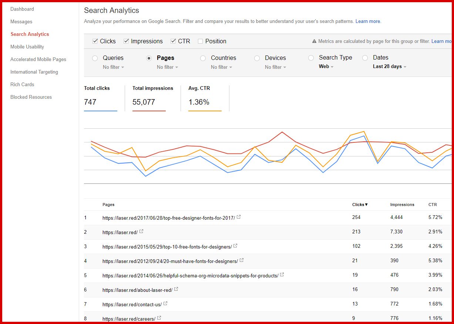The width and height of the screenshot is (454, 324).
Task: Uncheck the Clicks checkbox
Action: pyautogui.click(x=95, y=41)
